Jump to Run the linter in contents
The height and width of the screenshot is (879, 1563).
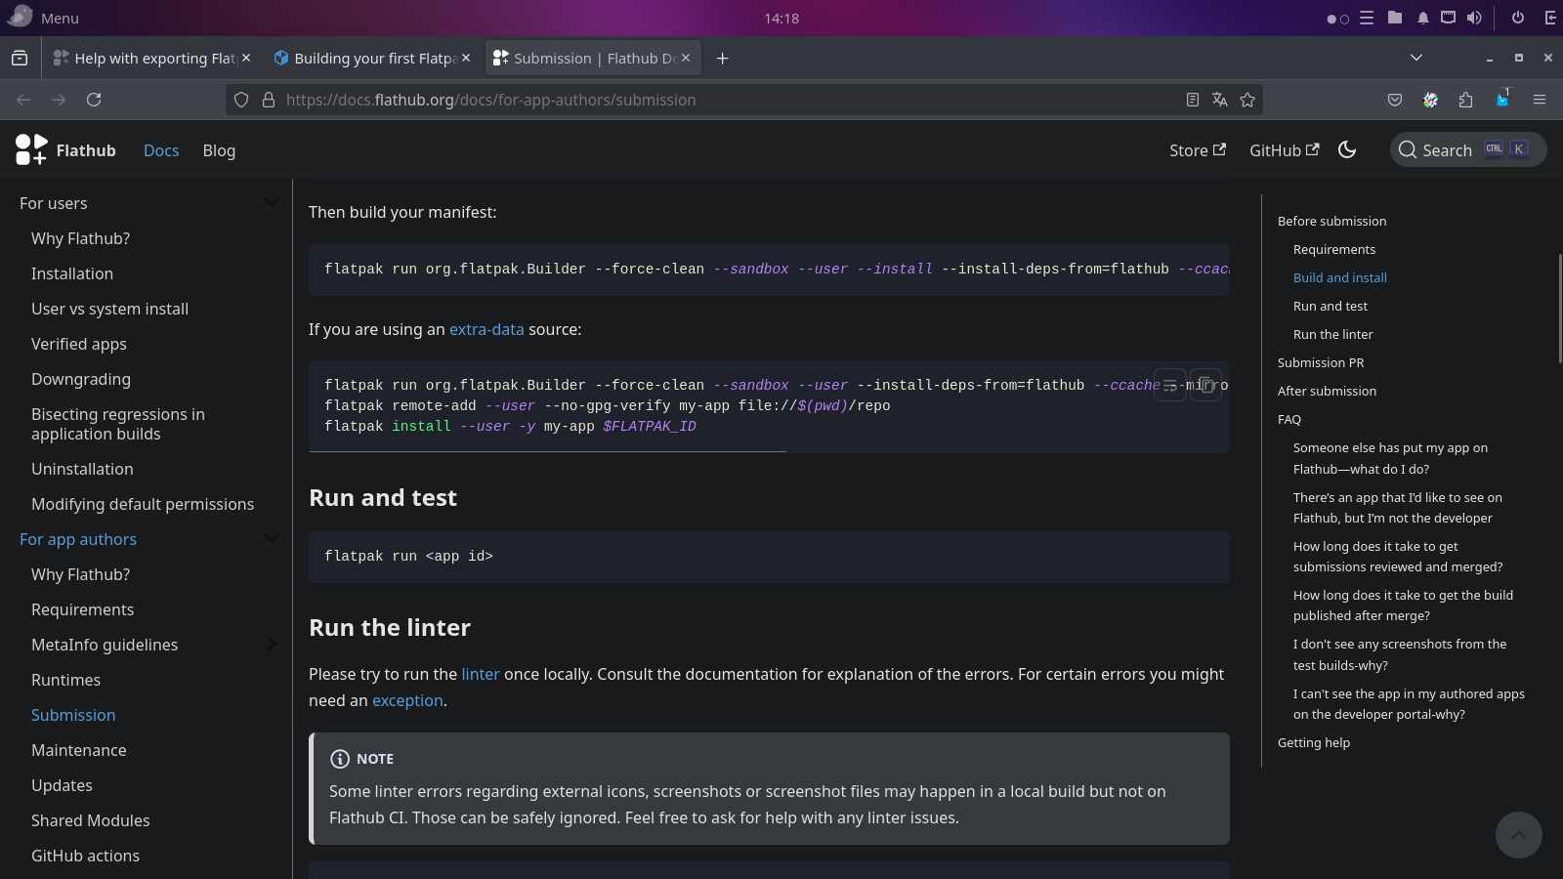click(x=1332, y=334)
